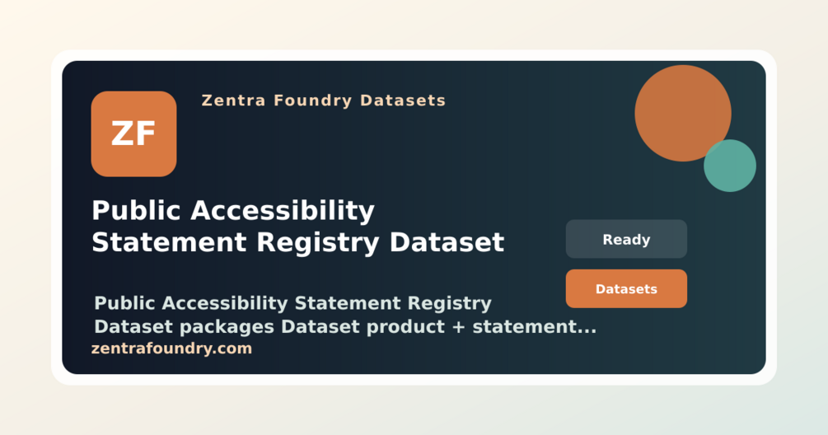Click the word Foundry in header
The image size is (828, 435).
click(x=312, y=101)
